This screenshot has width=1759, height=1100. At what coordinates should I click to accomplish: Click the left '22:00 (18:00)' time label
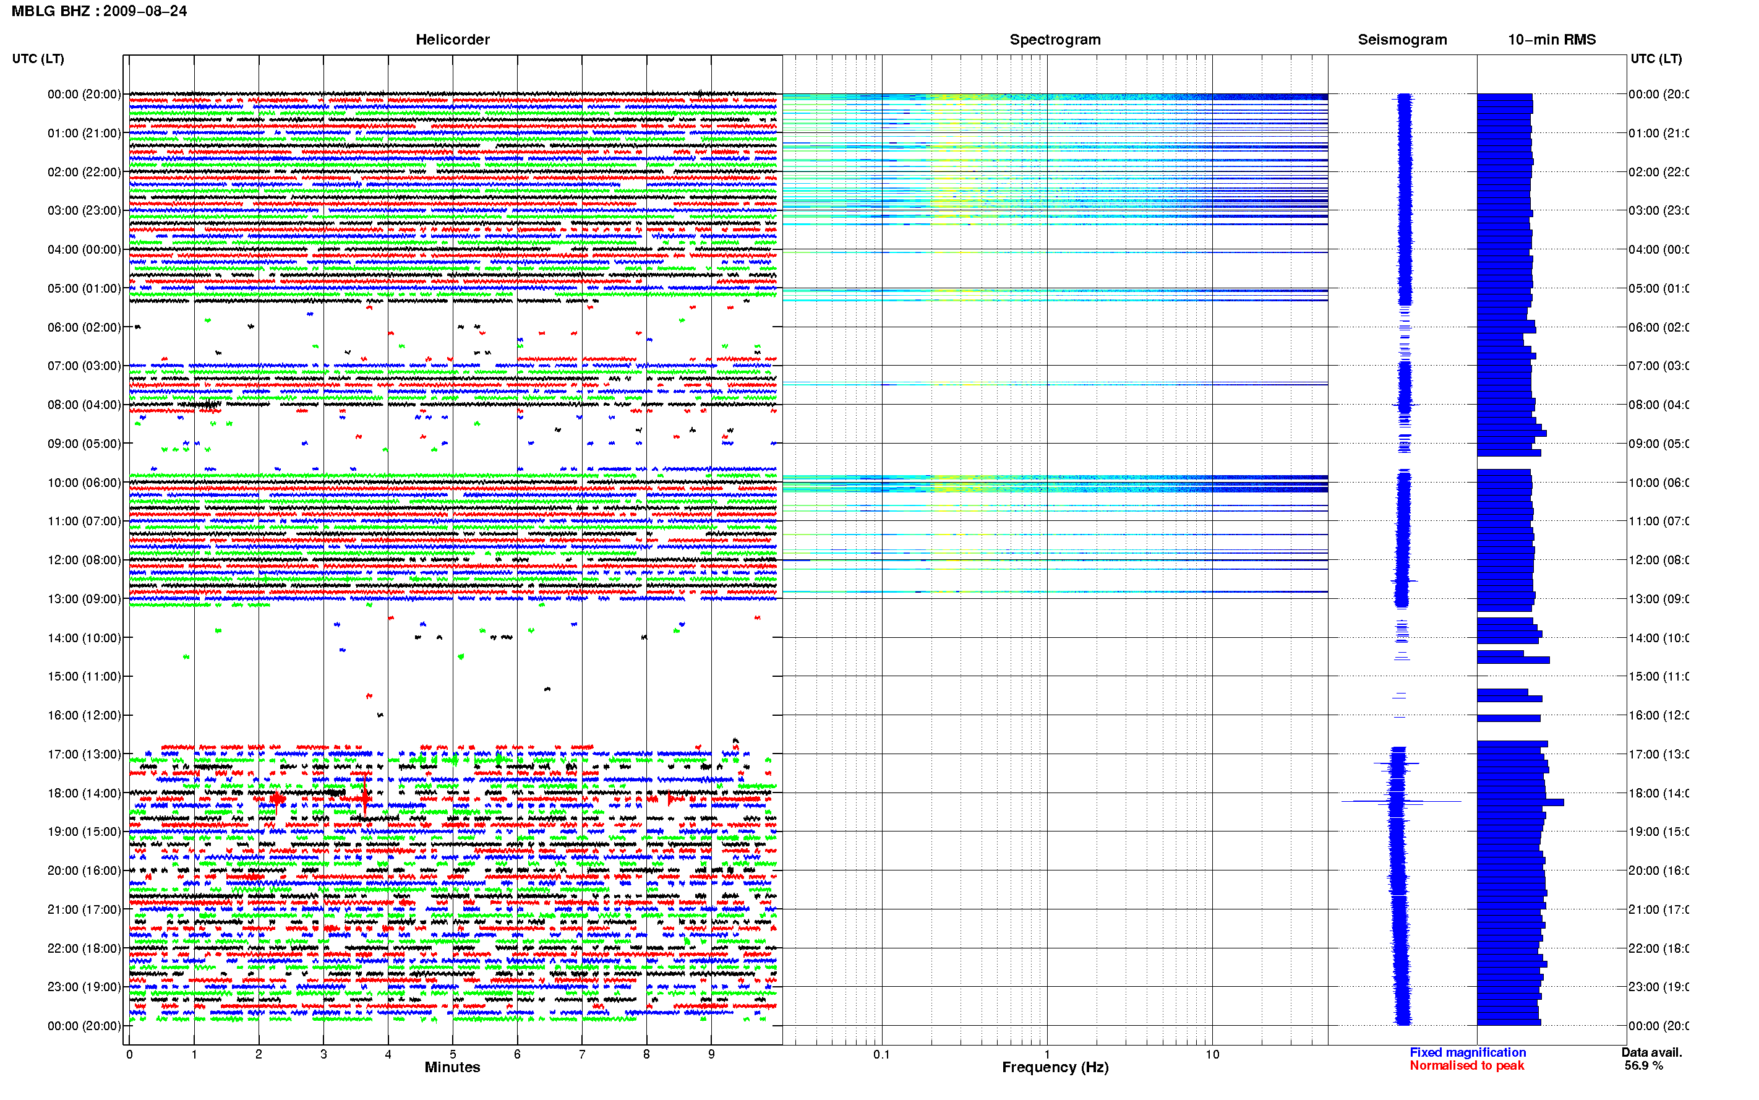tap(84, 948)
